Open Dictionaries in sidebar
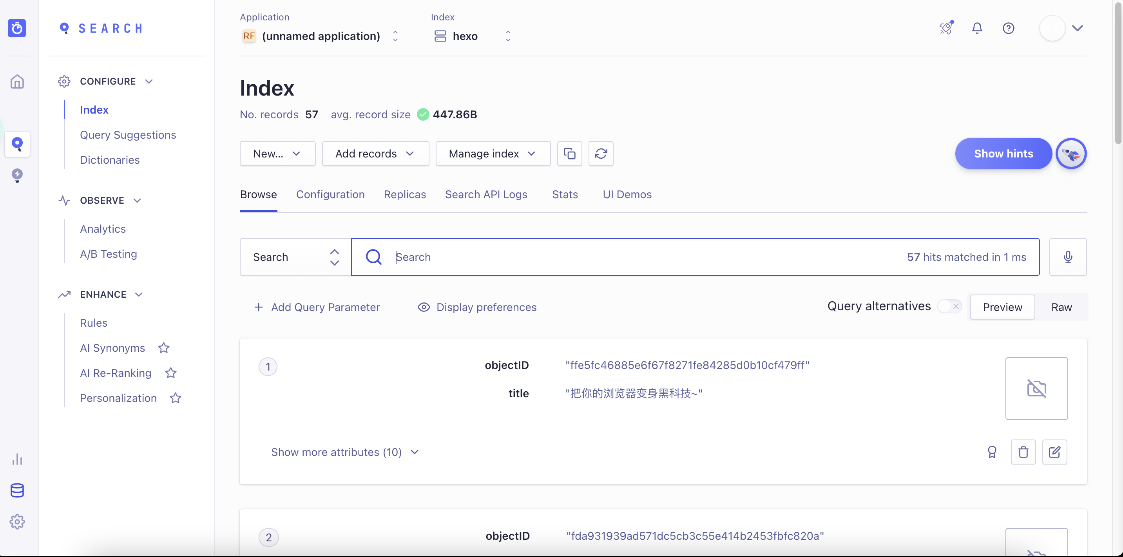 (110, 160)
